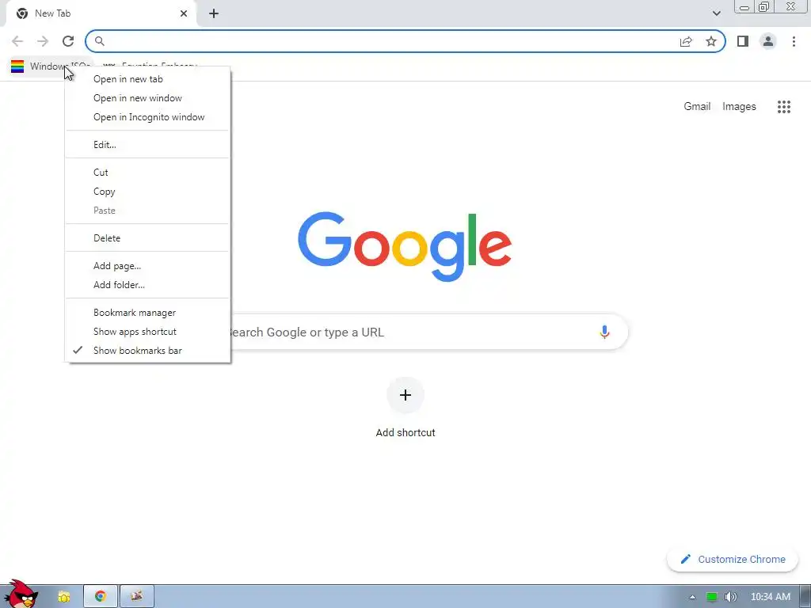Viewport: 811px width, 608px height.
Task: Select Open in Incognito window
Action: pyautogui.click(x=147, y=117)
